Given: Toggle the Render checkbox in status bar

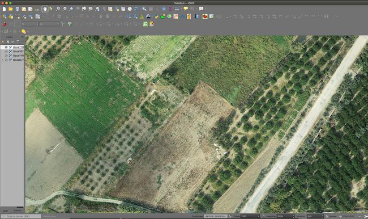Looking at the screenshot, I should pyautogui.click(x=327, y=216).
